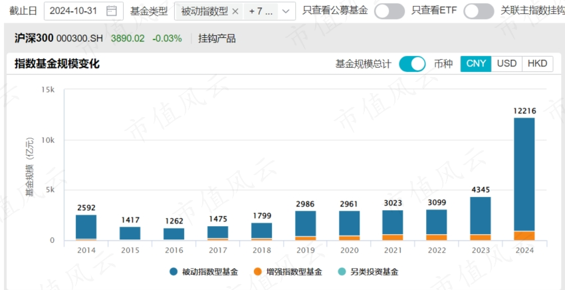Screen dimensions: 565x290
Task: Toggle 增强指数型基金 legend series
Action: point(288,272)
